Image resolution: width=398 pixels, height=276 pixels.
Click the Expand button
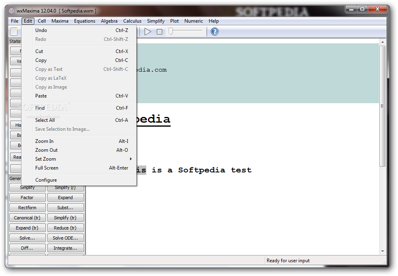[66, 197]
